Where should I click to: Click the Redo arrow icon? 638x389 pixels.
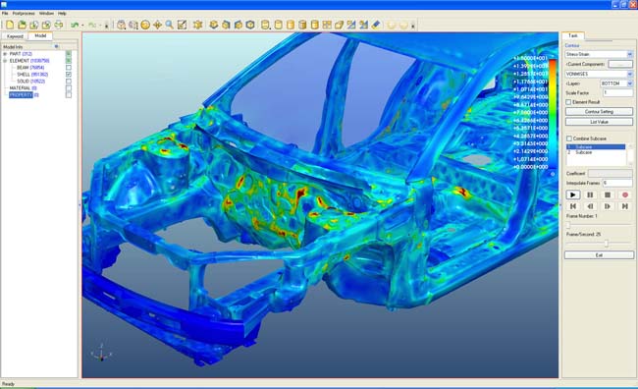click(x=92, y=26)
